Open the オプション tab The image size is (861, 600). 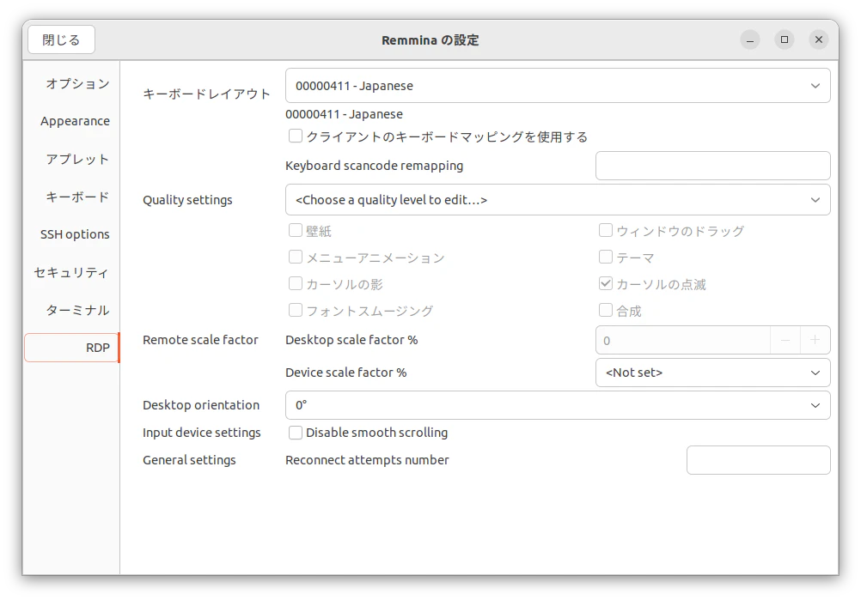(72, 83)
